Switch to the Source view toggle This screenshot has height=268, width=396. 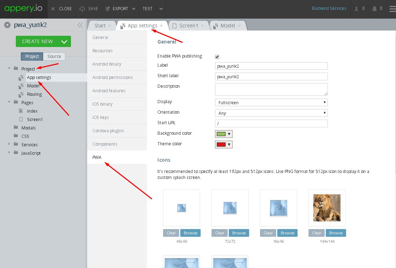coord(54,56)
